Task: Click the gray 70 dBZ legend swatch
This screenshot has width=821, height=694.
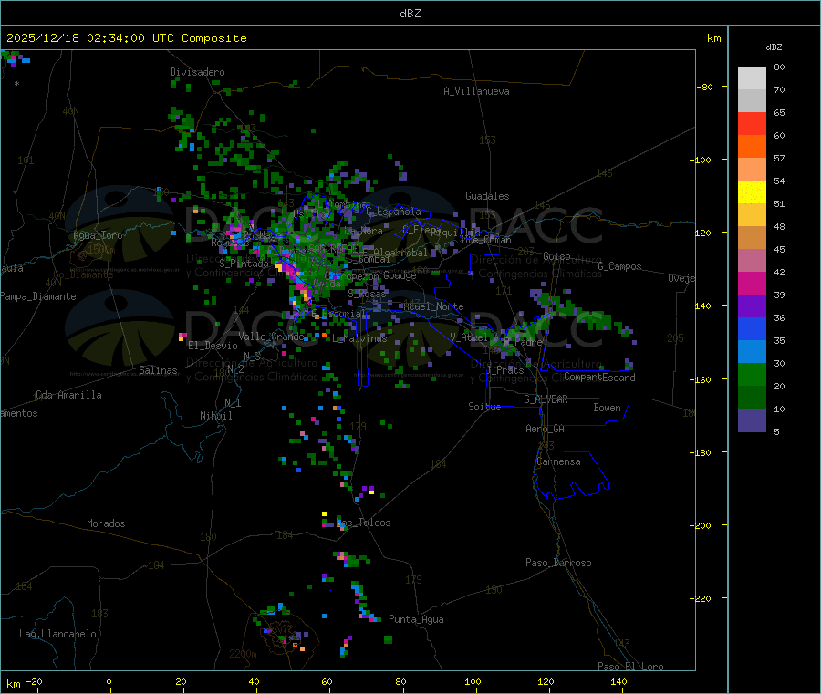Action: pyautogui.click(x=752, y=101)
